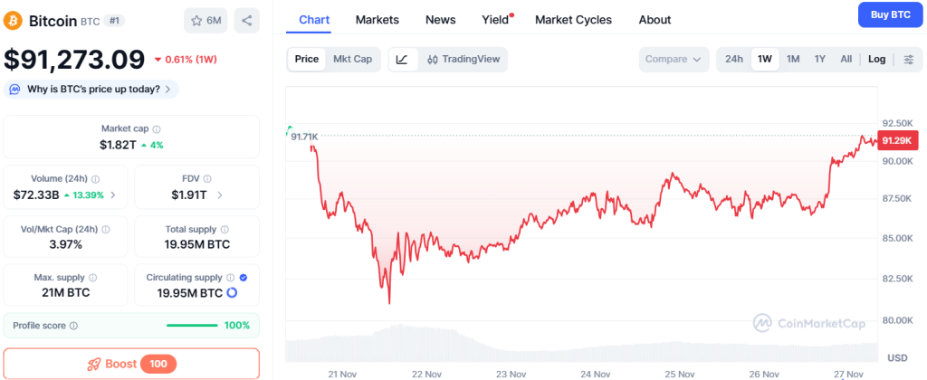
Task: Click the Max. supply info icon
Action: (92, 278)
